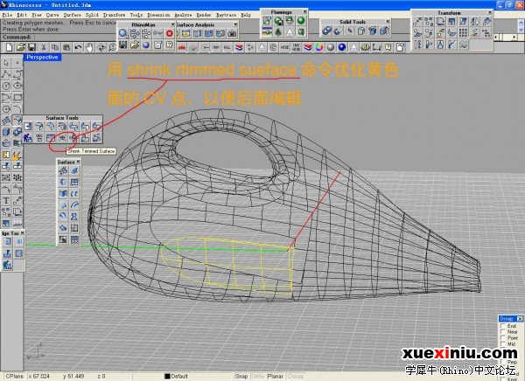This screenshot has width=525, height=381.
Task: Open the Raytrace menu
Action: 226,15
